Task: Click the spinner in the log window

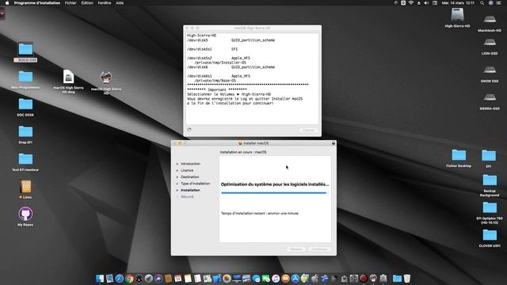Action: pos(189,130)
